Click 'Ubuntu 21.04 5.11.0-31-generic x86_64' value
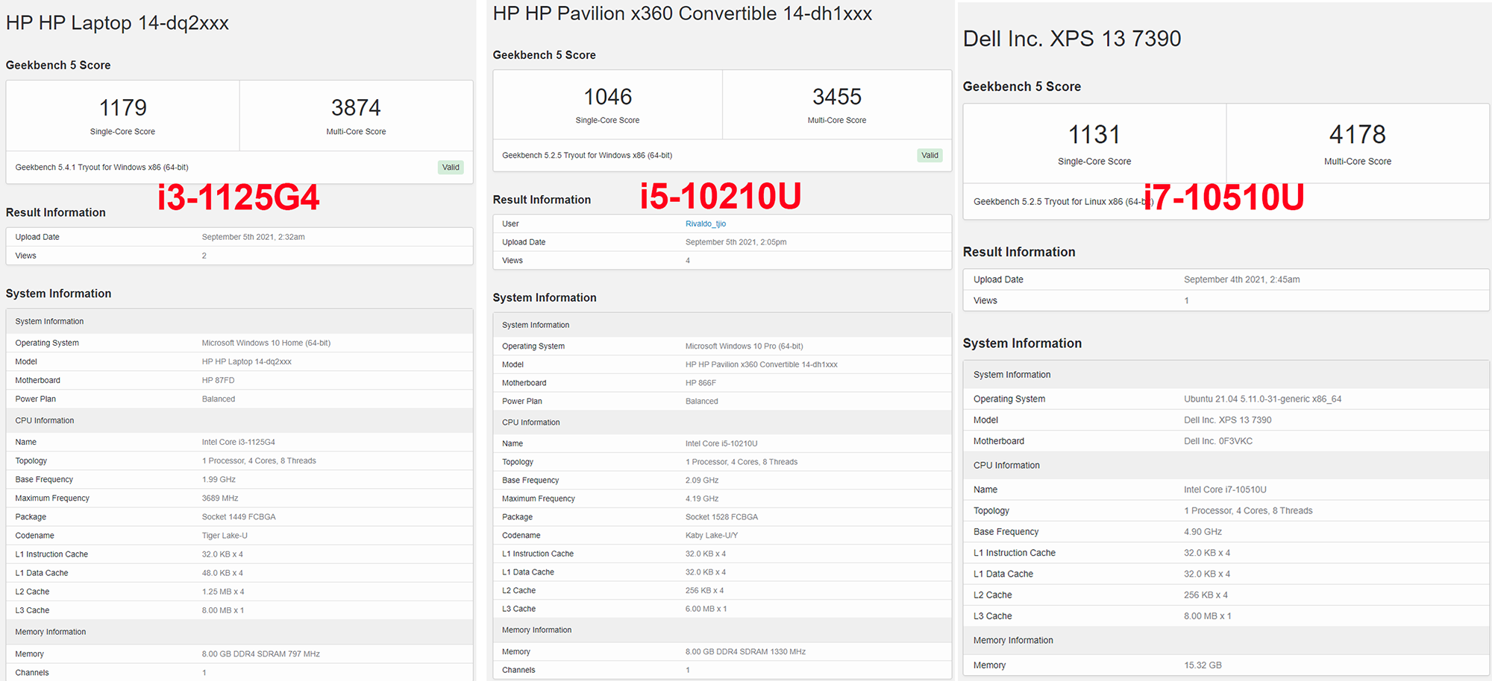 click(1262, 399)
